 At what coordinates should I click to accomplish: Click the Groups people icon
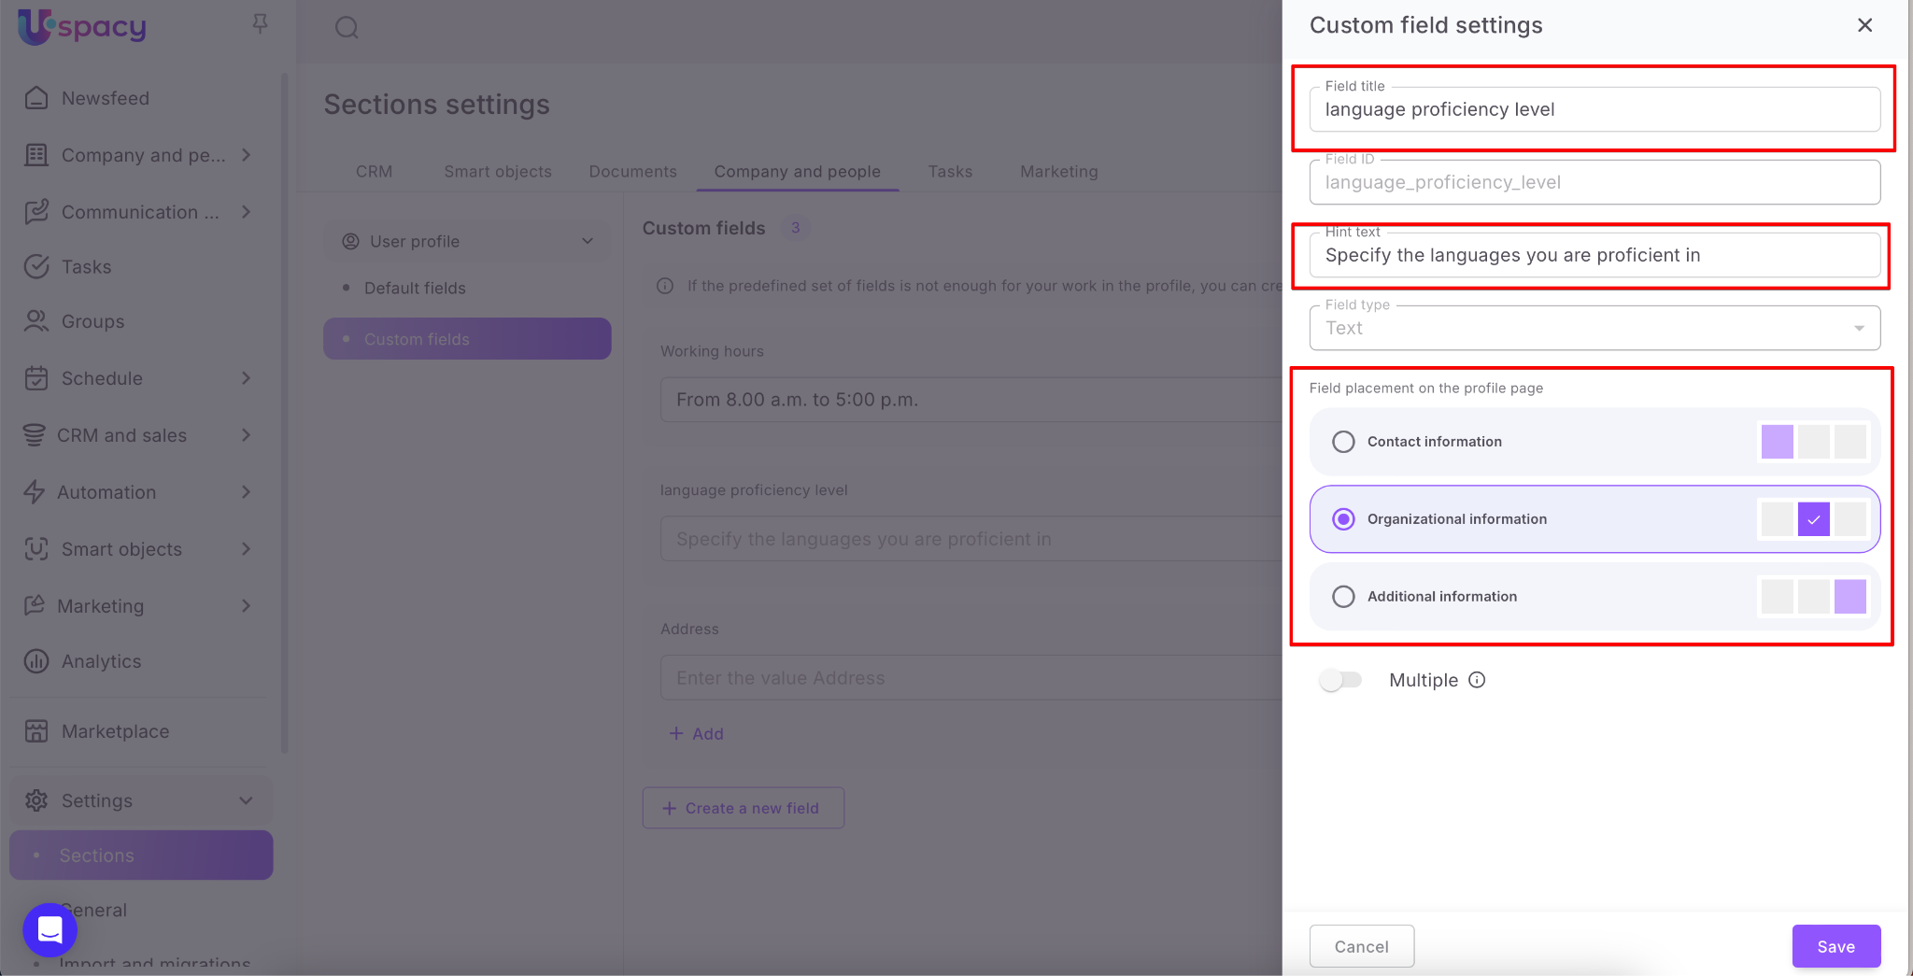coord(36,321)
